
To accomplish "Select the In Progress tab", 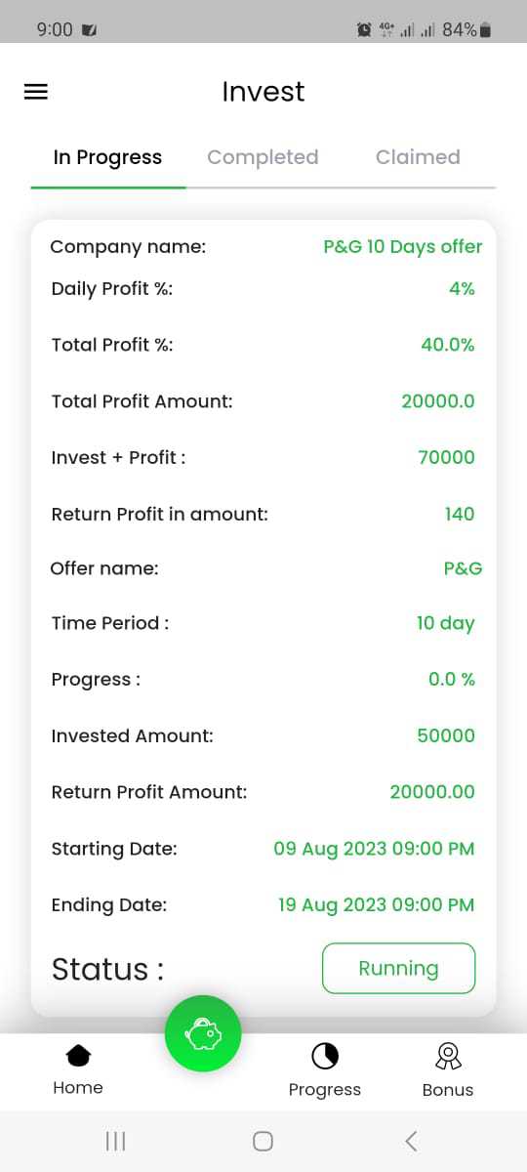I will 107,157.
